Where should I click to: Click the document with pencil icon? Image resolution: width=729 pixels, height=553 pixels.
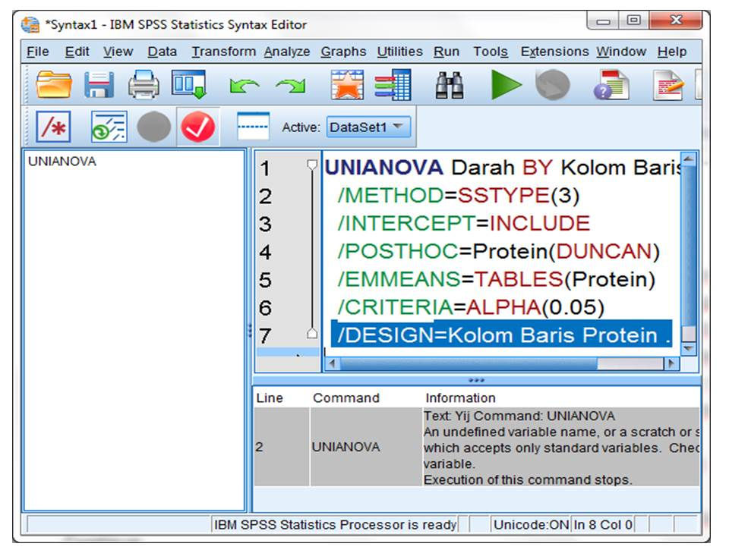[x=668, y=84]
